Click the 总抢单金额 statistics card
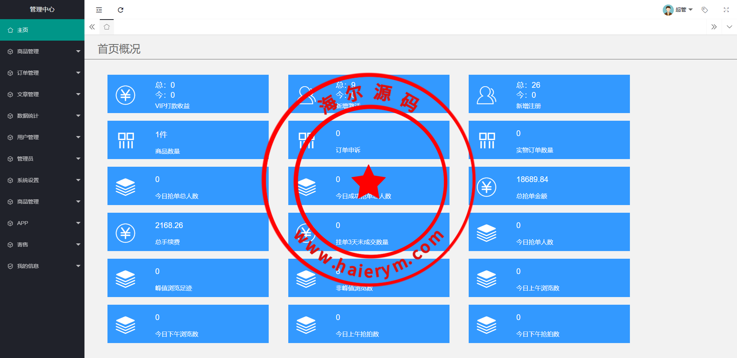The width and height of the screenshot is (737, 358). click(549, 186)
